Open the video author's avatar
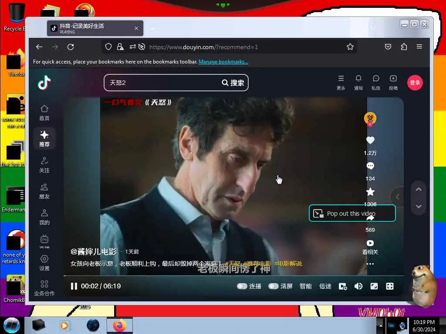446x334 pixels. pyautogui.click(x=370, y=118)
